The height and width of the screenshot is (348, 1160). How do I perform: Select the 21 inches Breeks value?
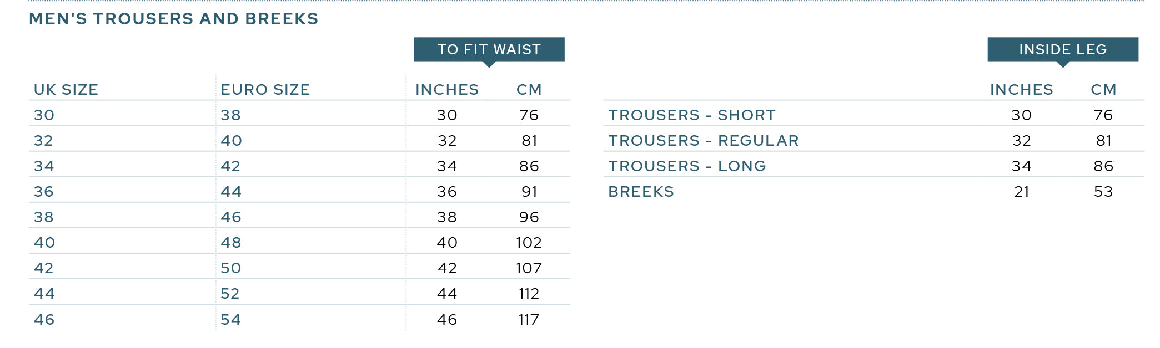click(1022, 192)
